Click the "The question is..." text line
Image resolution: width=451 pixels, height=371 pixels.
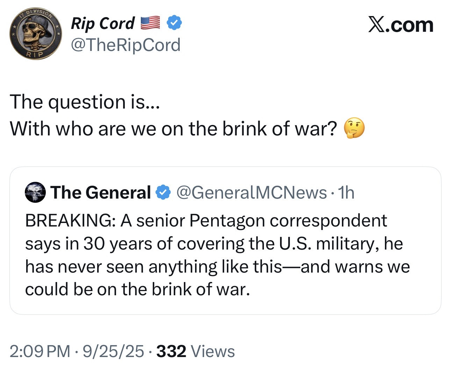[x=85, y=102]
